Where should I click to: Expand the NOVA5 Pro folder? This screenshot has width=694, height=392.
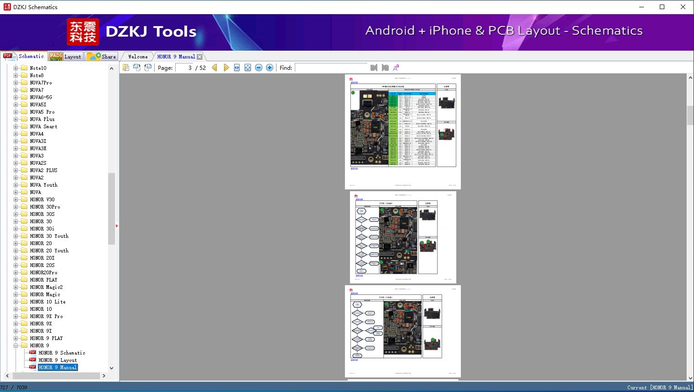click(16, 112)
